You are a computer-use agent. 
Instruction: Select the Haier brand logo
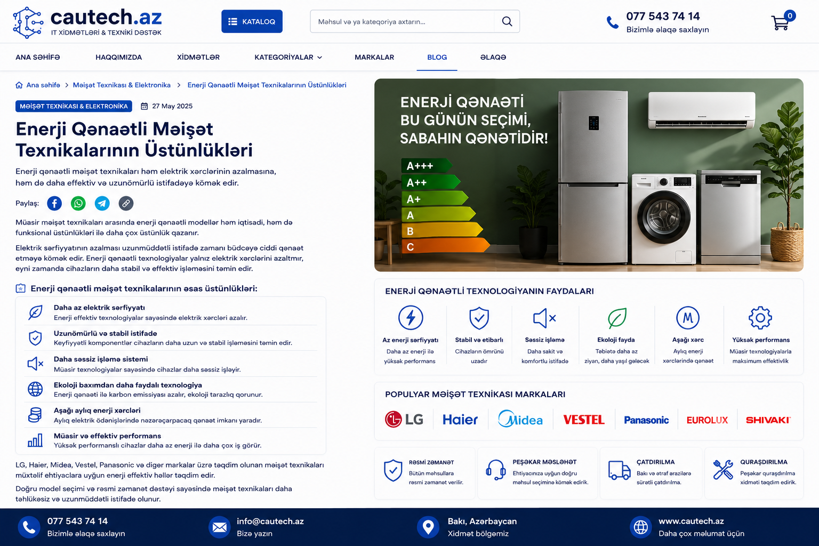coord(460,420)
